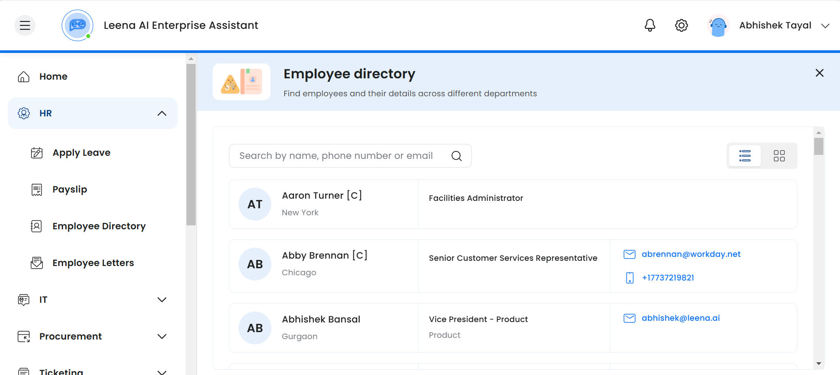Click Abby Brennan's email envelope icon
The width and height of the screenshot is (840, 375).
click(x=629, y=254)
